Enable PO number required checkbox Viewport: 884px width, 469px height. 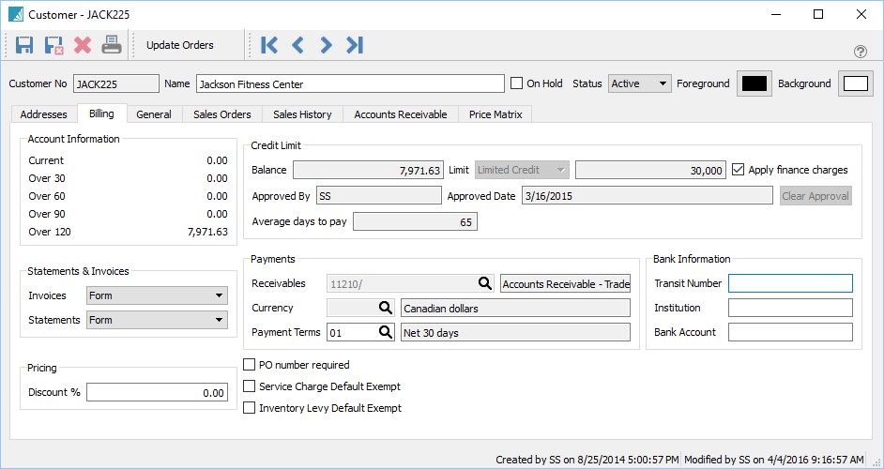pyautogui.click(x=250, y=365)
